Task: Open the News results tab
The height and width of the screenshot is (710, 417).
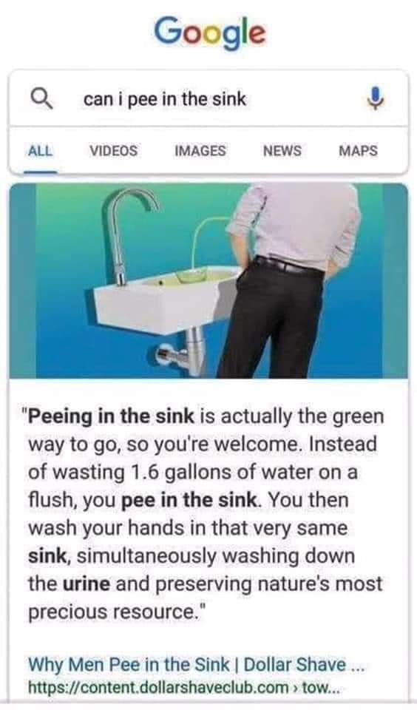Action: tap(282, 150)
